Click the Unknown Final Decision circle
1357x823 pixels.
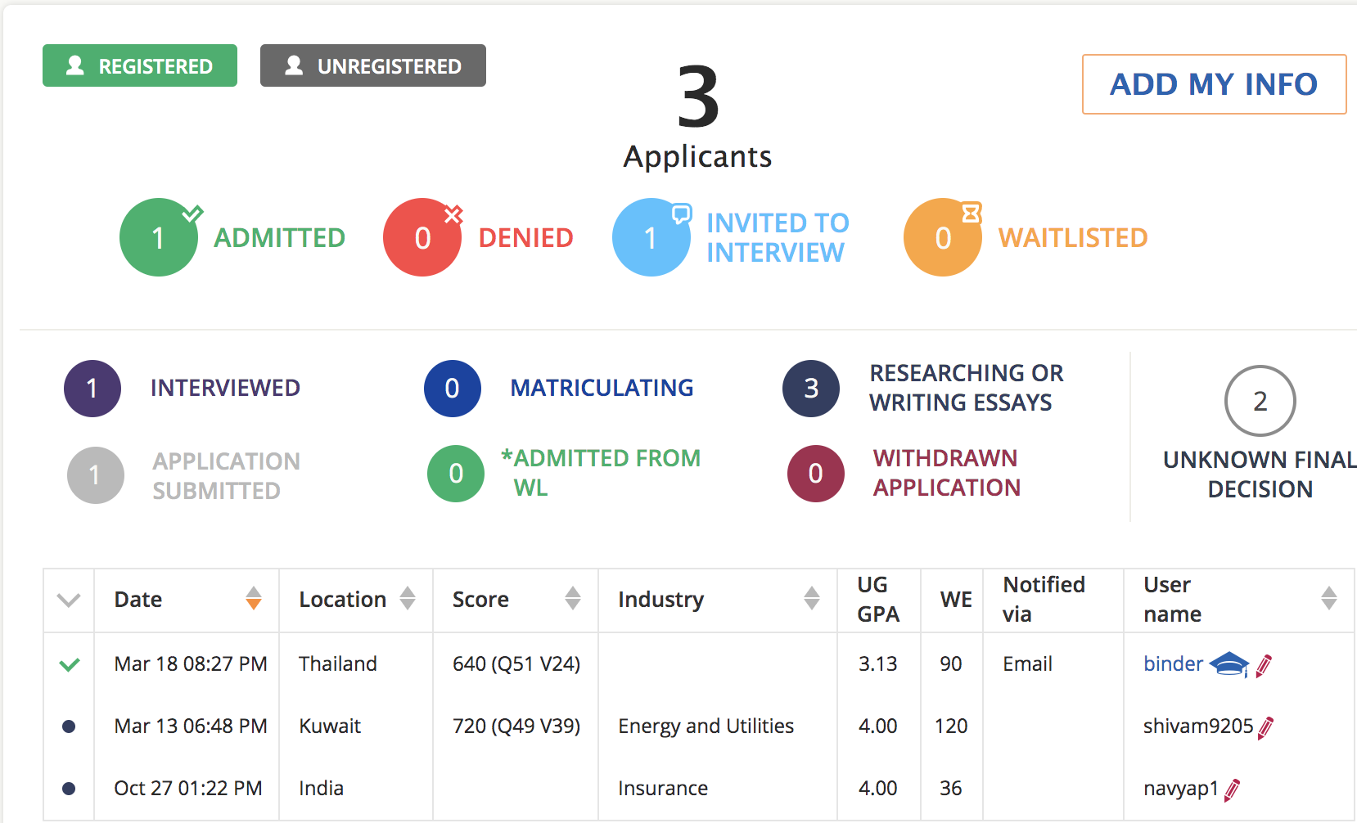[1260, 401]
